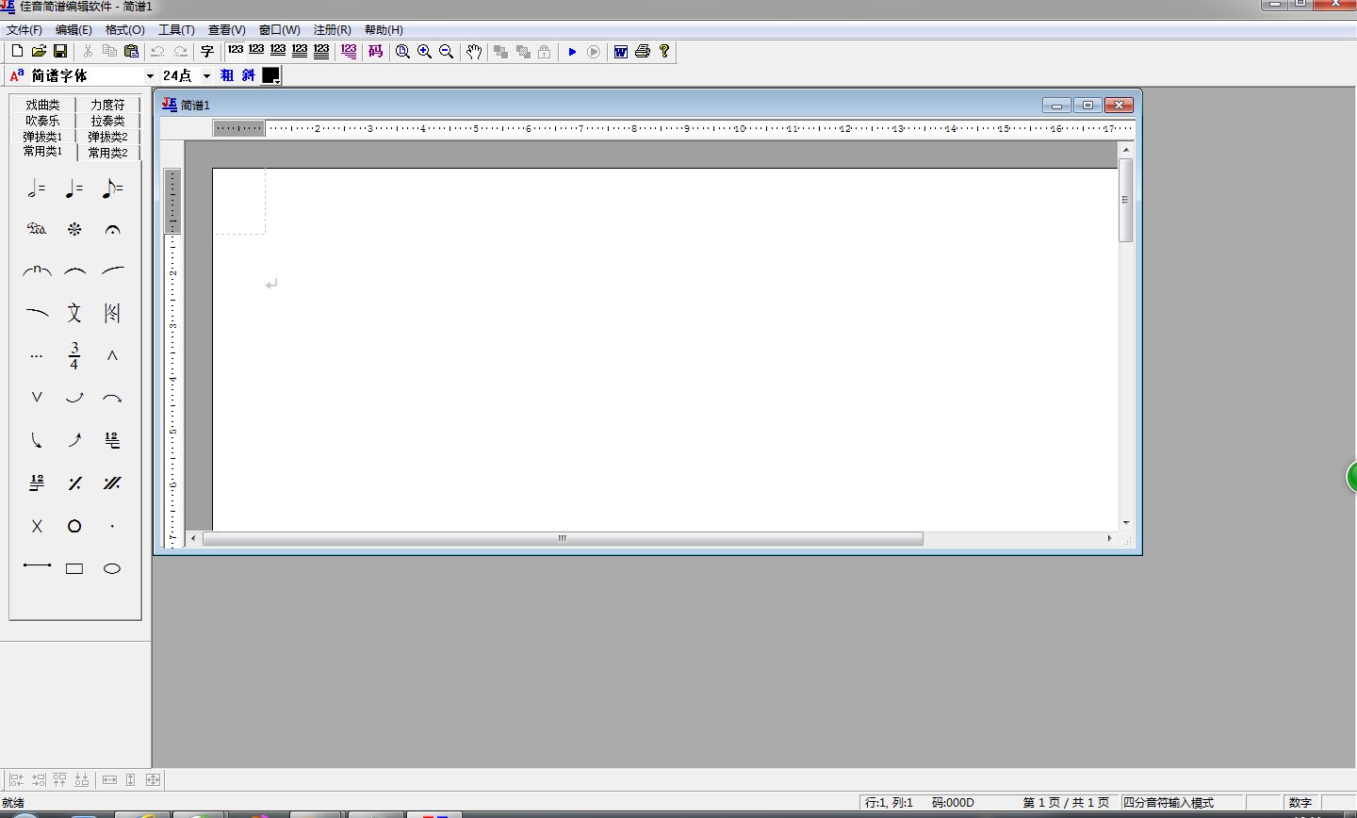Viewport: 1357px width, 818px height.
Task: Click the vertical scrollbar thumb of 简谱1 window
Action: 1125,200
